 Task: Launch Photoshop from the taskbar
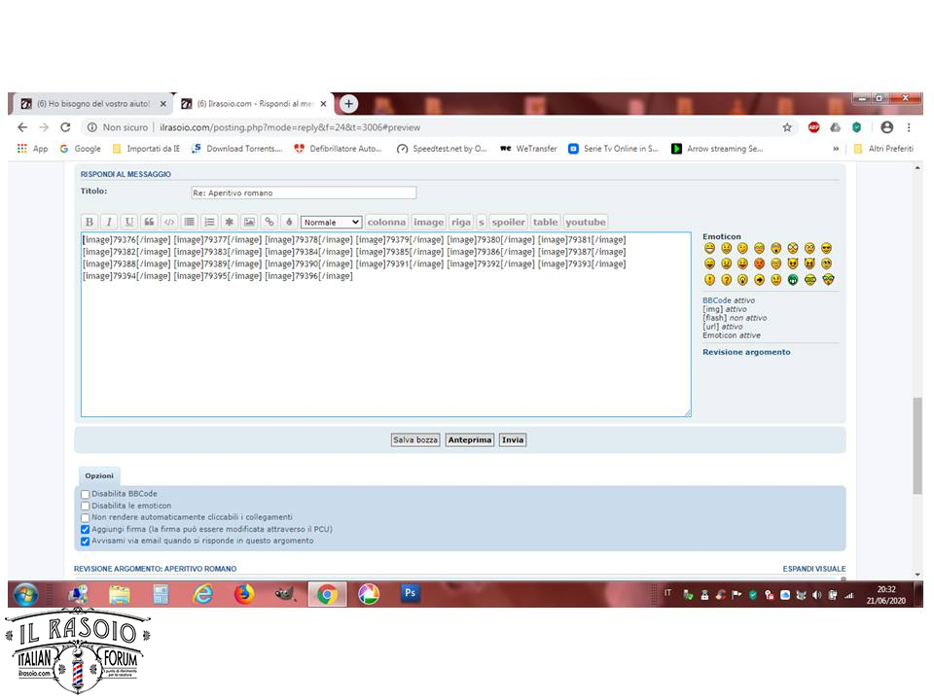(x=410, y=593)
